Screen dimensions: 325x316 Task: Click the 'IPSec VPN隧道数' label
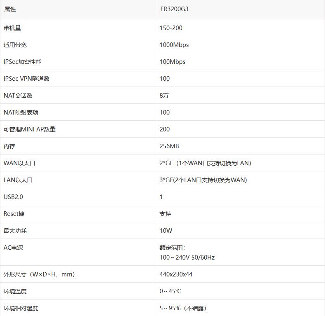click(x=26, y=79)
